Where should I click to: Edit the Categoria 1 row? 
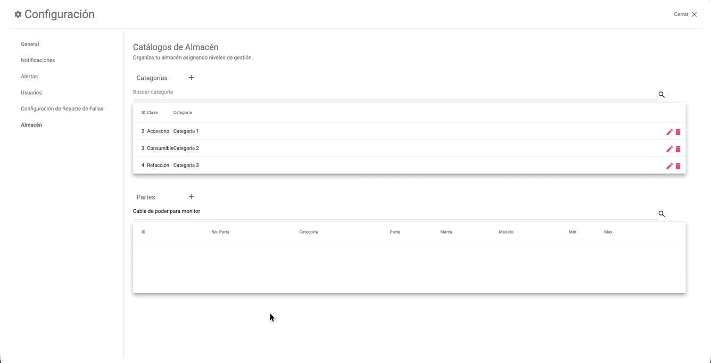click(669, 132)
